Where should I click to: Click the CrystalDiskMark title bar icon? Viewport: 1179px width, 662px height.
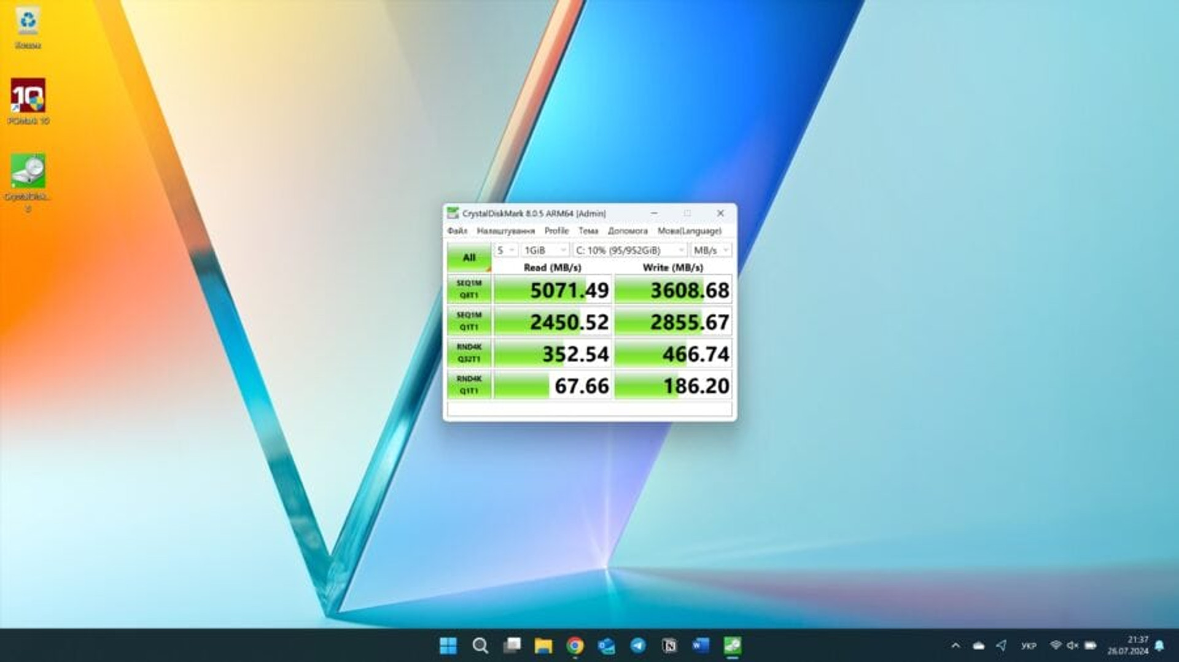[x=453, y=213]
